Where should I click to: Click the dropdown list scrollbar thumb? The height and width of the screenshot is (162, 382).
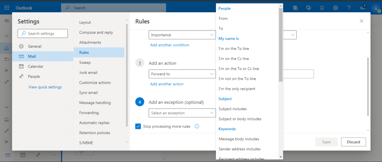[x=281, y=45]
